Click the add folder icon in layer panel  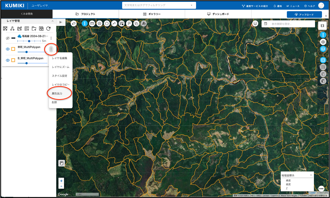(x=34, y=29)
